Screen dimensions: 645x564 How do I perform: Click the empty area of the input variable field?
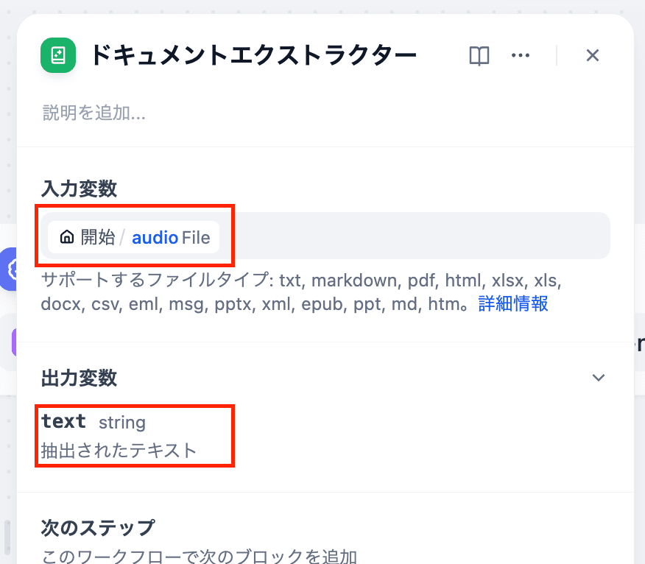pyautogui.click(x=412, y=237)
